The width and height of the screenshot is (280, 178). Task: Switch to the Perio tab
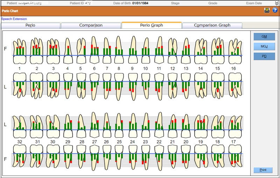click(x=30, y=26)
